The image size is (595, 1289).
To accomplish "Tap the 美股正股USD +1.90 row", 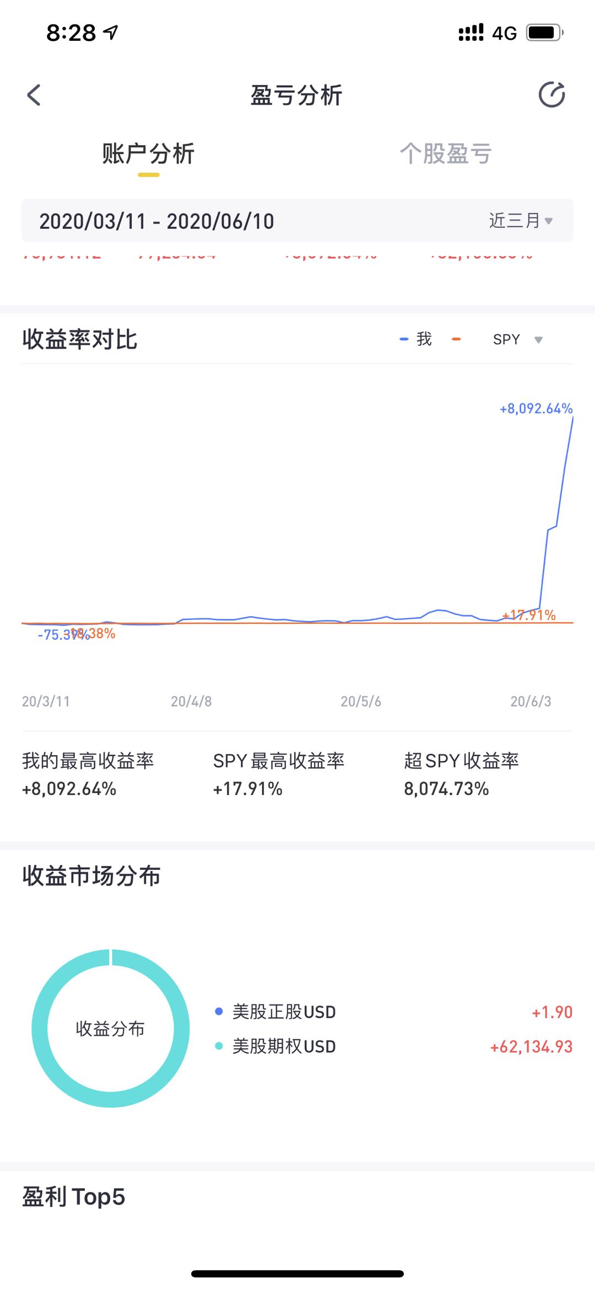I will 393,1012.
